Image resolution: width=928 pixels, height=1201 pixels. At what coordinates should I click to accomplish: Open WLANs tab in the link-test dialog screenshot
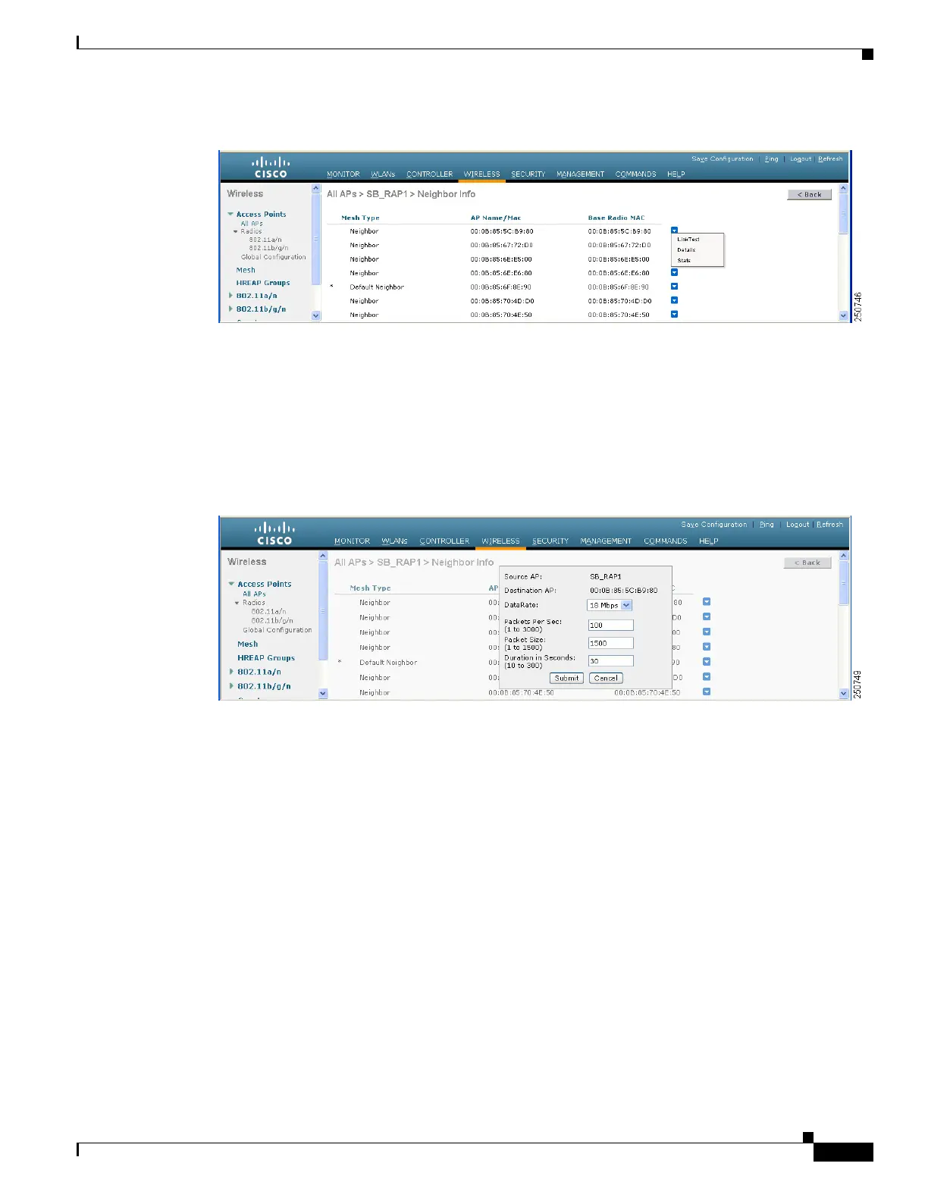(395, 541)
